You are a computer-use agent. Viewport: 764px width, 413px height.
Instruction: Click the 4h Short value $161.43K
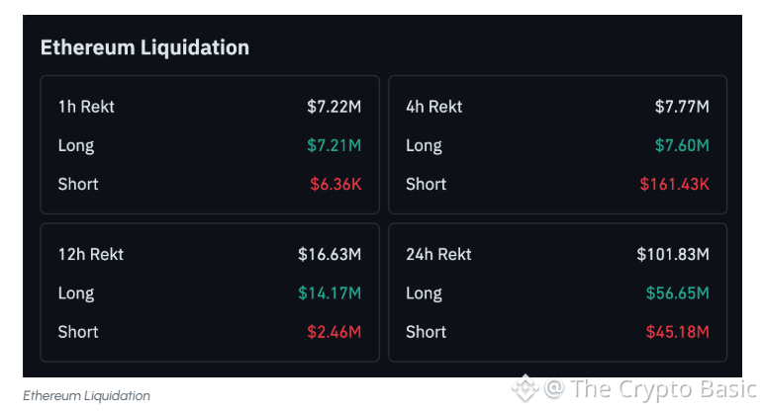click(x=677, y=184)
